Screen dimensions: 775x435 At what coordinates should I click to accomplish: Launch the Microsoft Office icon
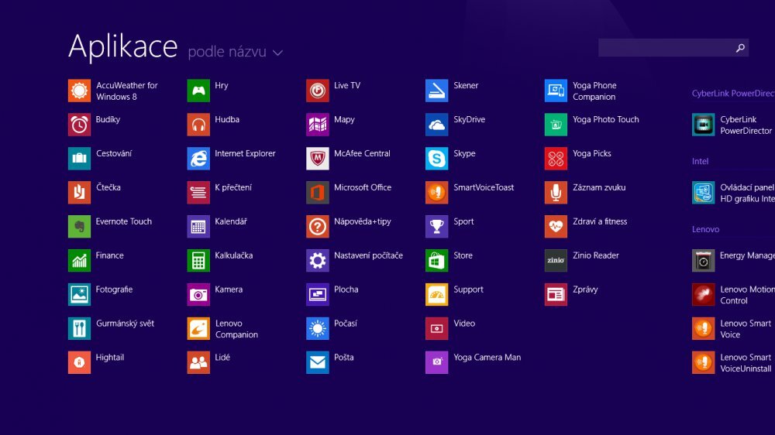click(x=317, y=193)
